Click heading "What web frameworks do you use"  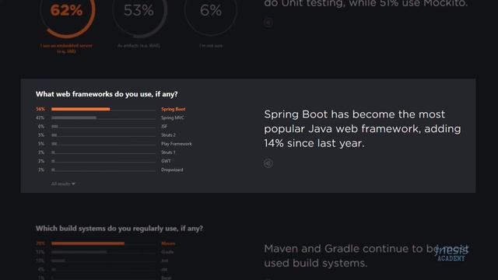[x=107, y=94]
